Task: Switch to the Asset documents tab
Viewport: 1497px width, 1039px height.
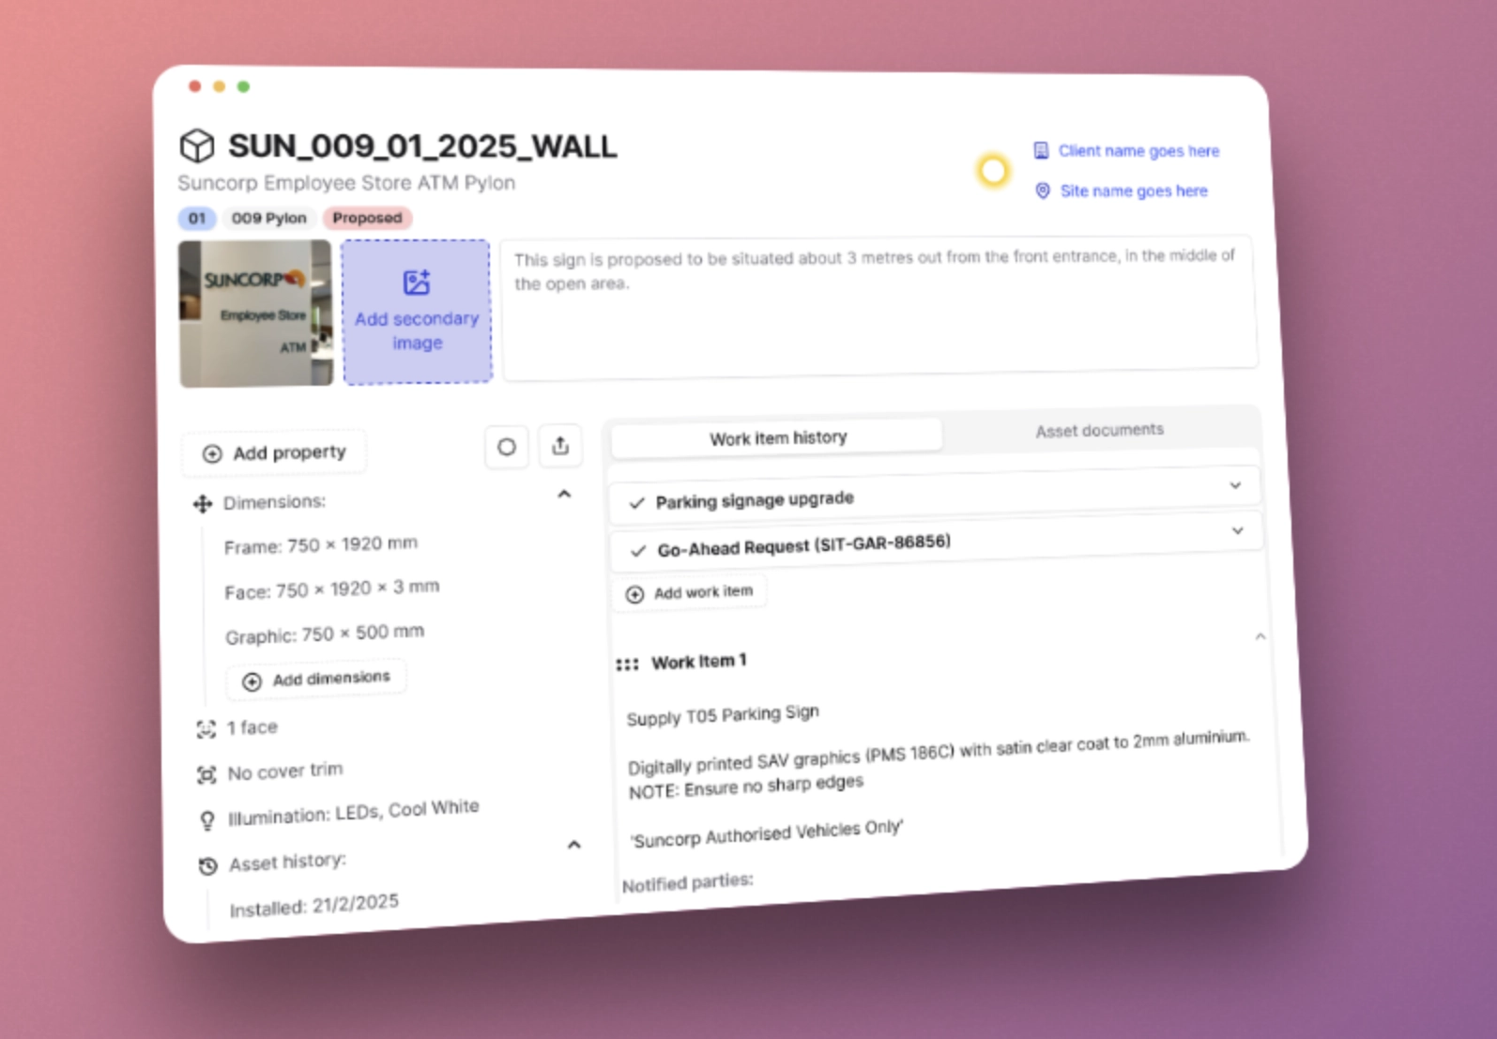Action: [x=1099, y=430]
